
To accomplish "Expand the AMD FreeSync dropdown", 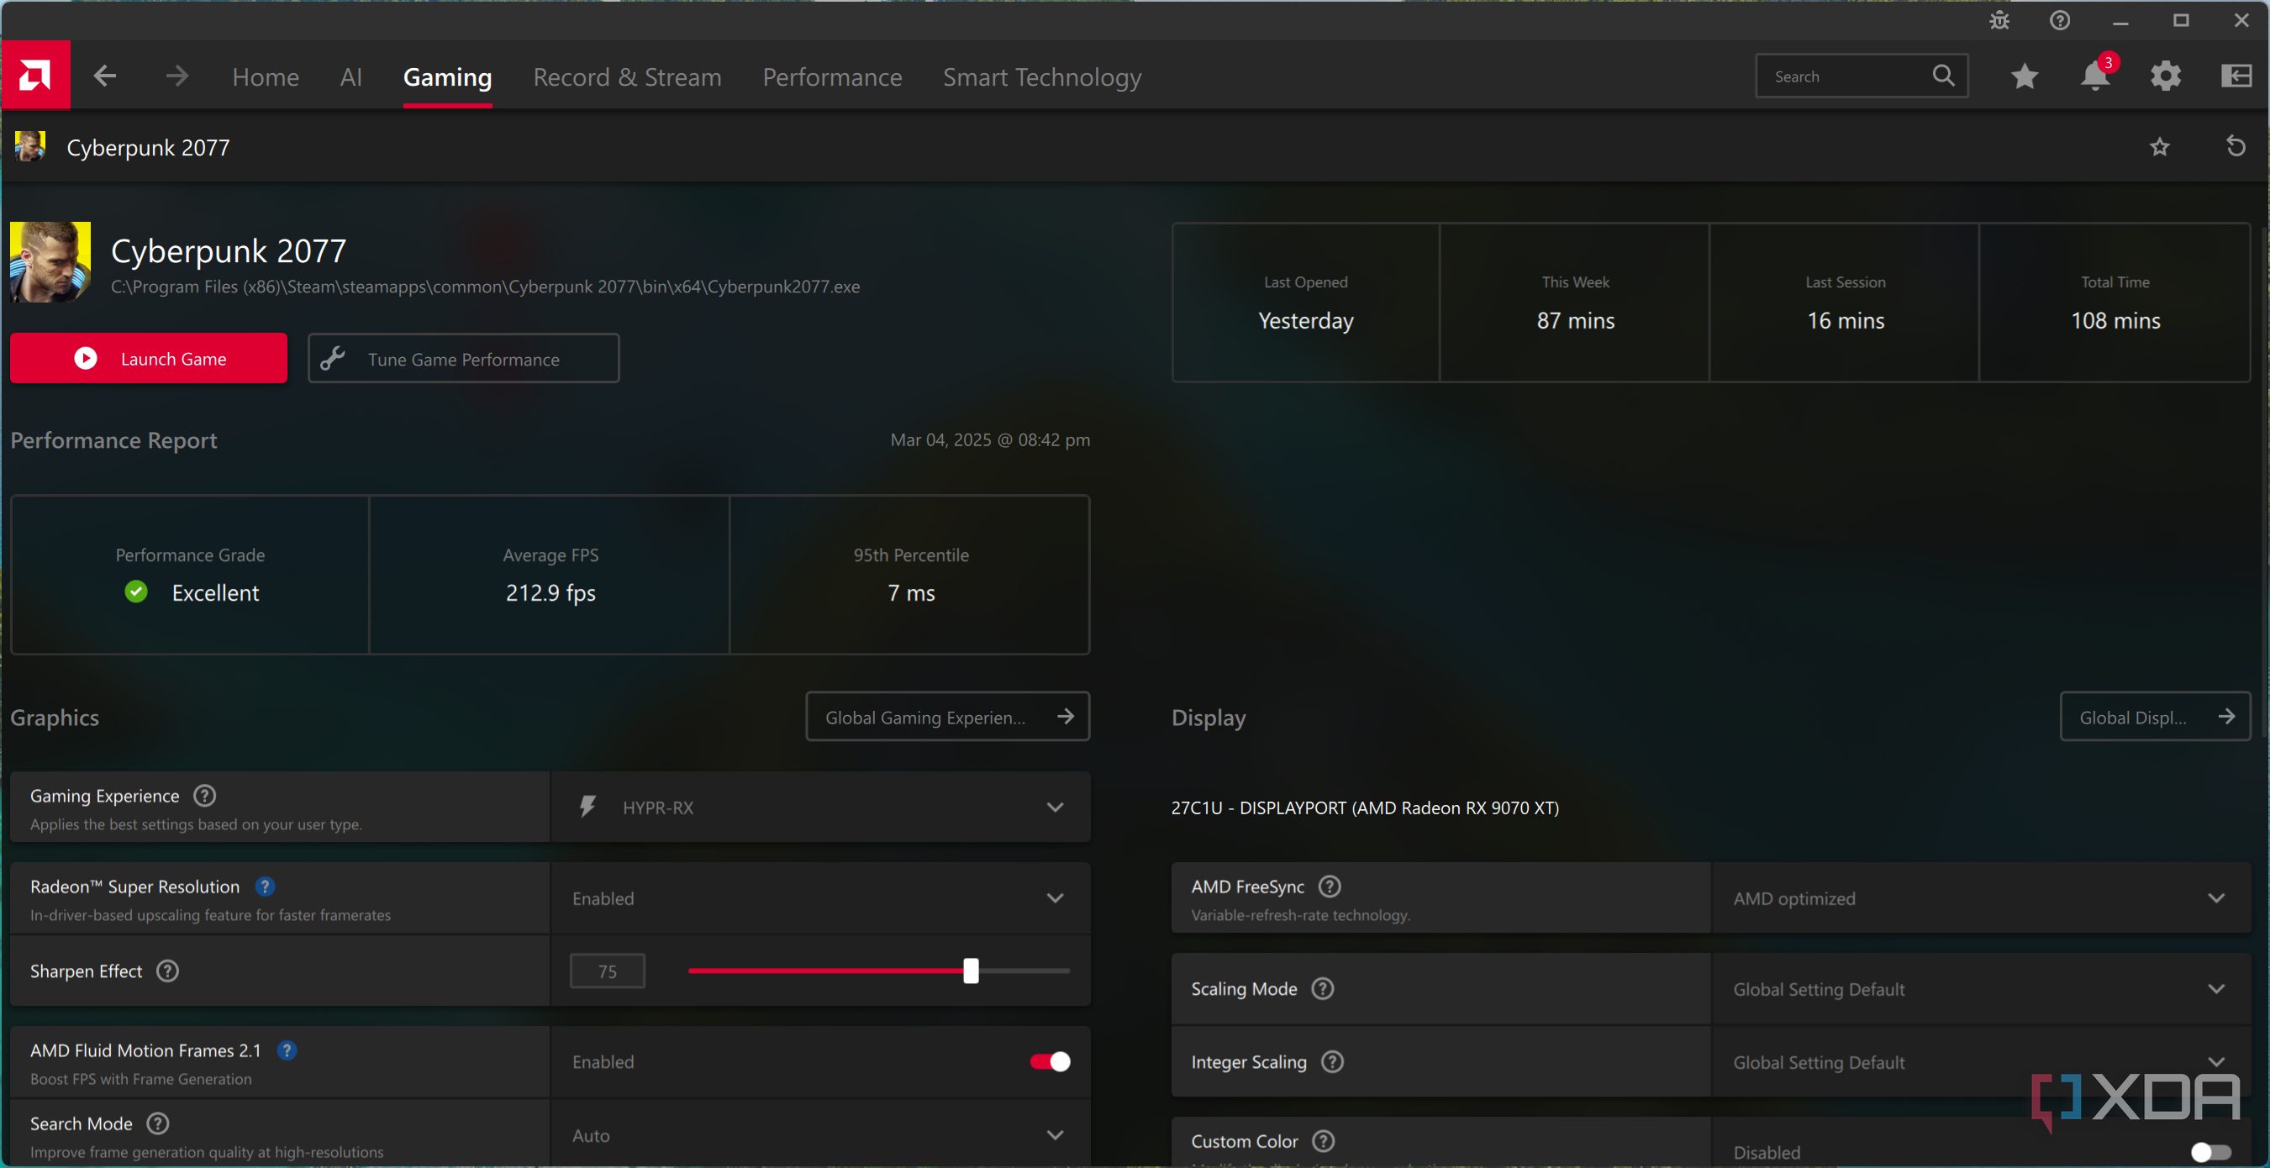I will pyautogui.click(x=1979, y=898).
